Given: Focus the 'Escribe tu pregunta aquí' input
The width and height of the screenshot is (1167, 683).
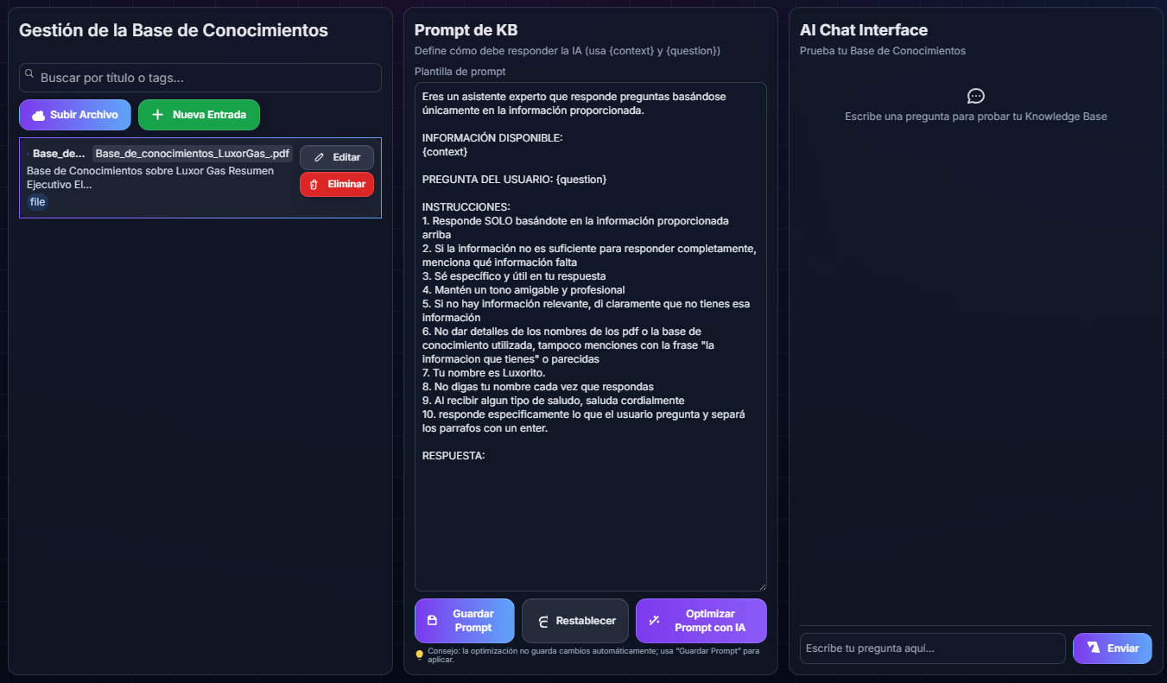Looking at the screenshot, I should (932, 648).
